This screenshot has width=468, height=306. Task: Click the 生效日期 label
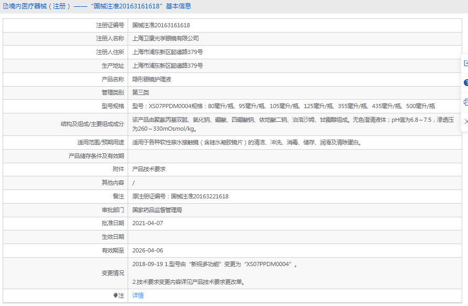[113, 237]
